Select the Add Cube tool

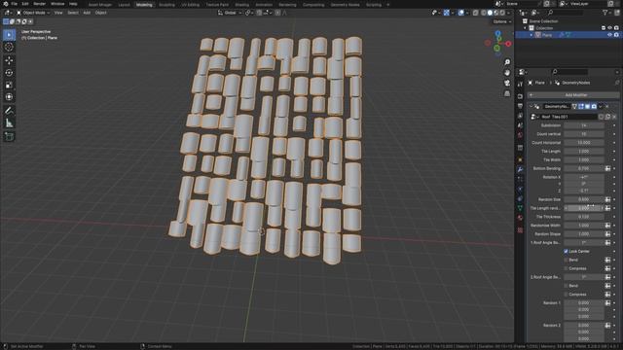pyautogui.click(x=9, y=136)
